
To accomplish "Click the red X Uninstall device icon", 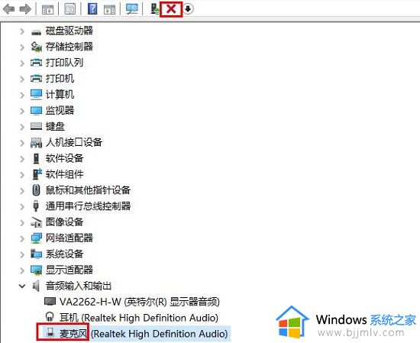I will click(x=171, y=9).
